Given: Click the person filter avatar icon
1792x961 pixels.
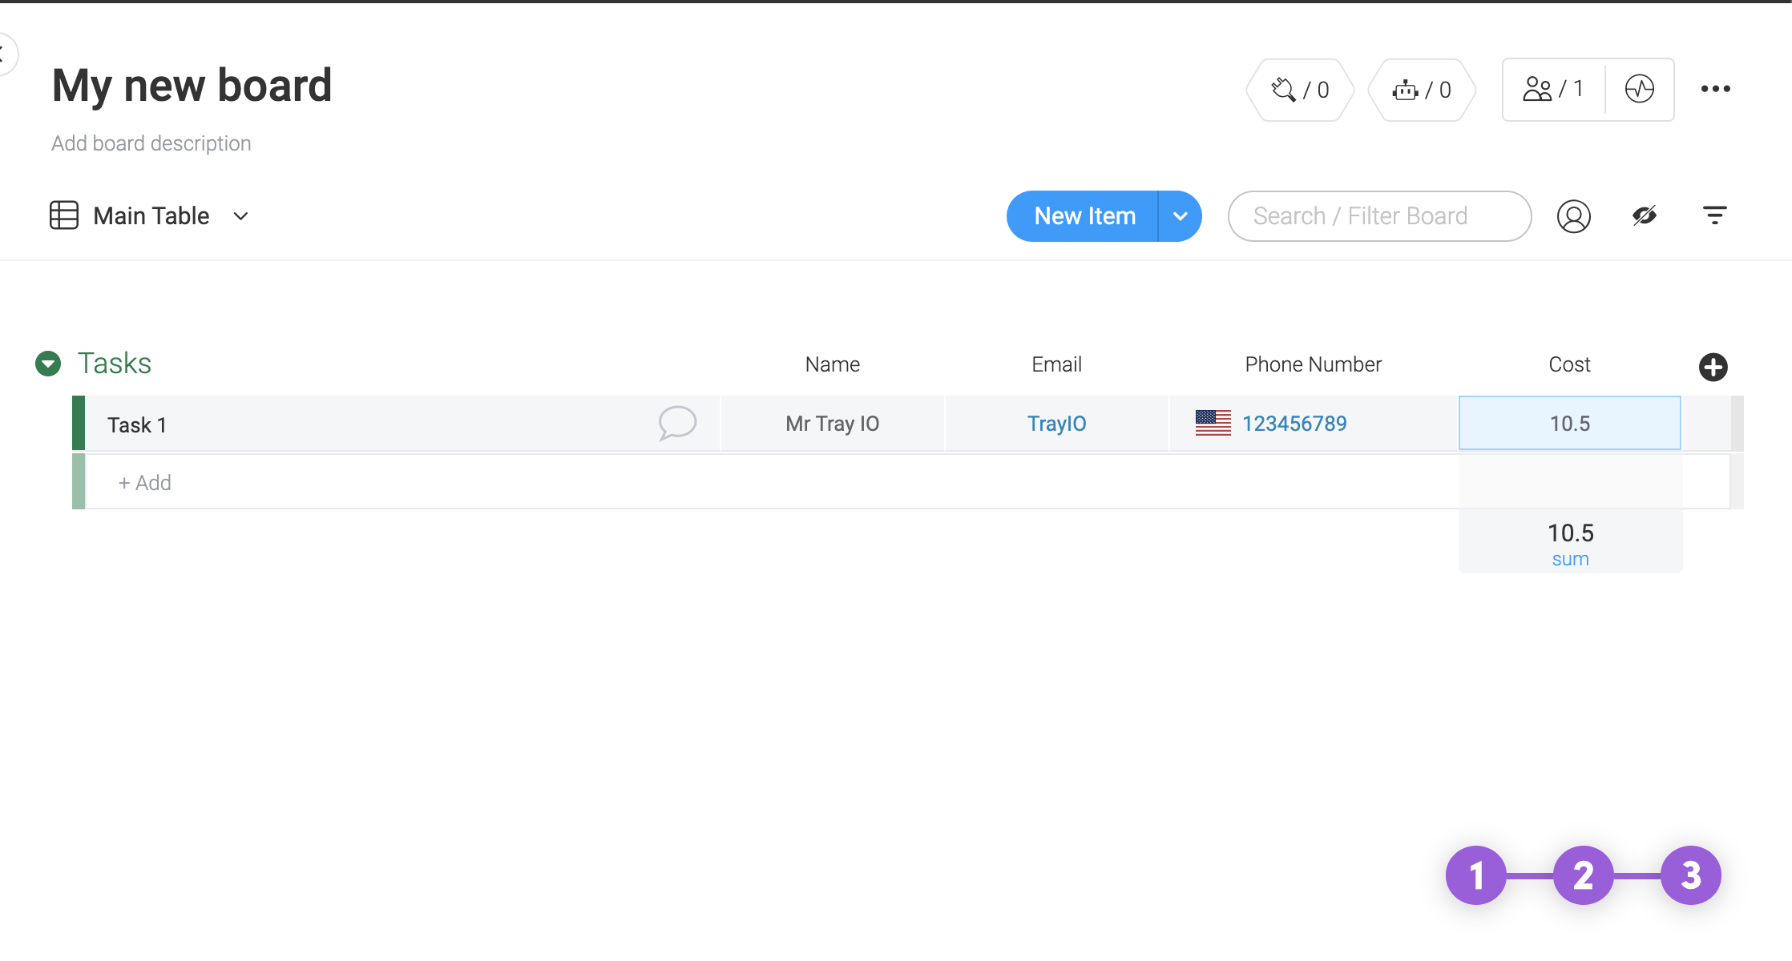Looking at the screenshot, I should point(1573,216).
